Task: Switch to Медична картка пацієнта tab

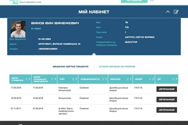Action: coord(70,67)
